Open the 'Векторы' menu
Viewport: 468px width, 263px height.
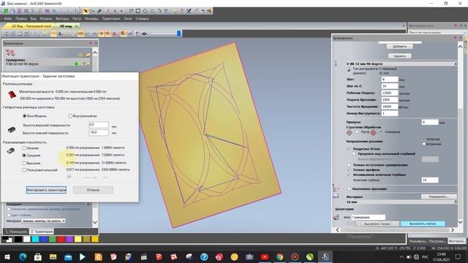tap(62, 18)
